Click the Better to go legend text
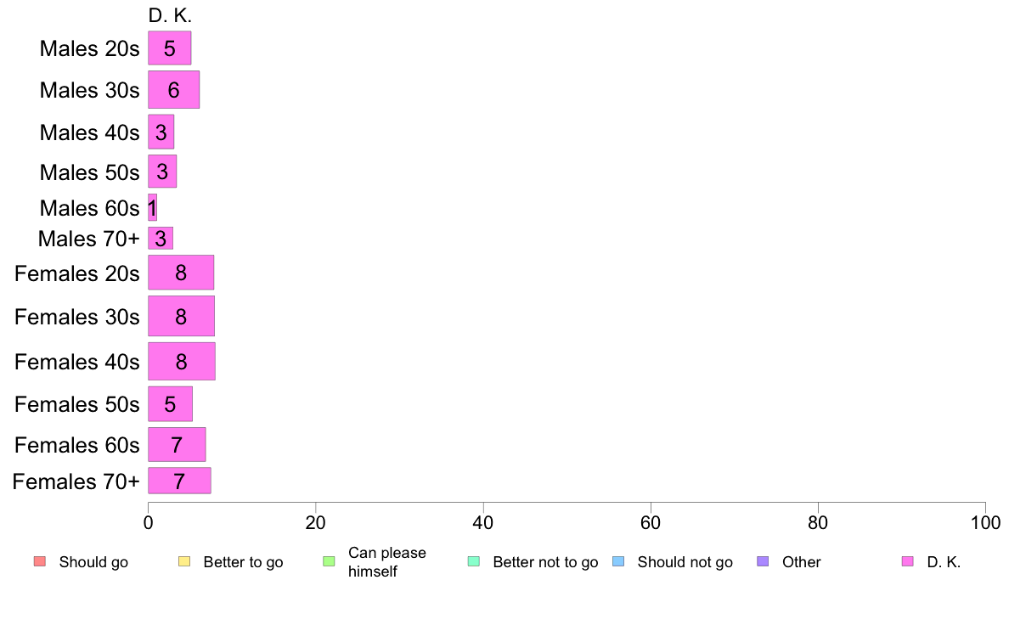 click(243, 562)
